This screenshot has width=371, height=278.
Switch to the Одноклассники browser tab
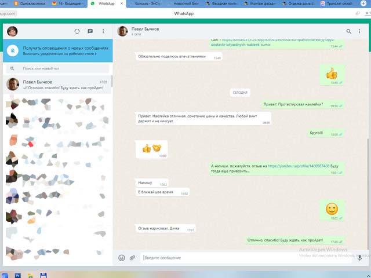pos(30,3)
